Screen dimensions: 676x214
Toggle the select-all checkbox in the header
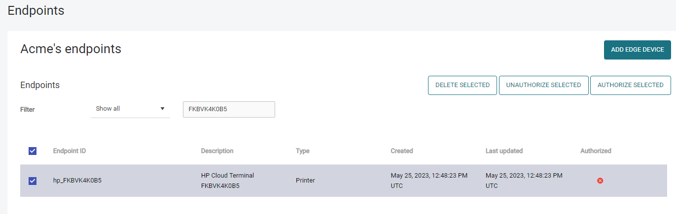(33, 151)
